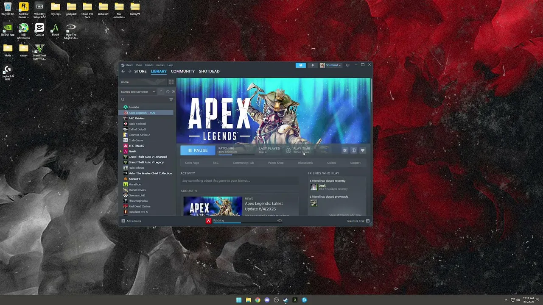543x305 pixels.
Task: Toggle ready-to-play filter in library
Action: [x=173, y=91]
